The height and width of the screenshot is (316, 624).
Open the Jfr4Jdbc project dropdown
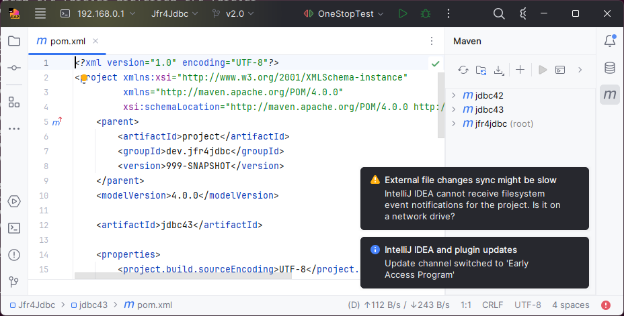[174, 13]
